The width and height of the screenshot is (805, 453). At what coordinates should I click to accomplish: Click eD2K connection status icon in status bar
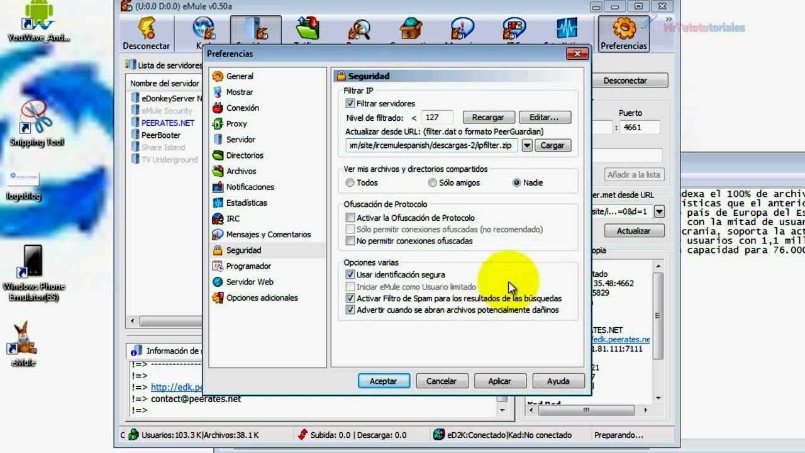pos(438,435)
